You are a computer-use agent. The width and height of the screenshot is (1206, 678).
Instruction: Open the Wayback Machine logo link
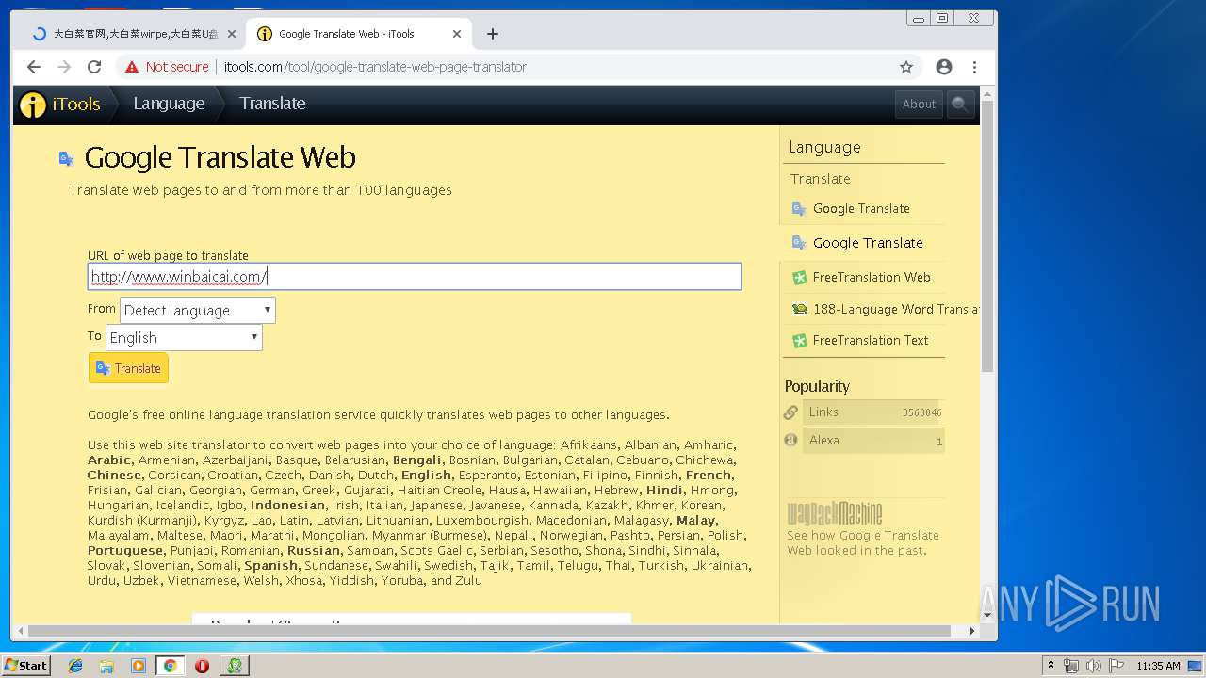point(835,513)
